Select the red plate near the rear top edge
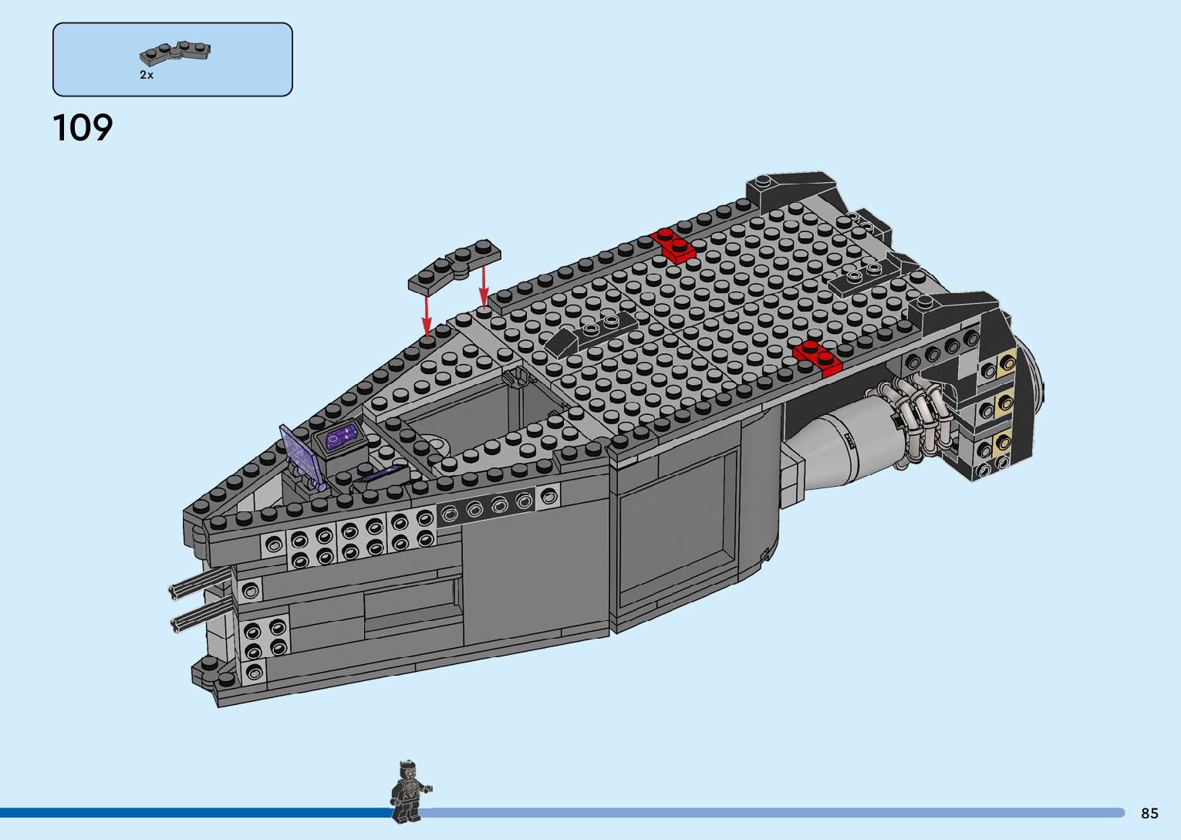Screen dimensions: 1181x840 tap(673, 244)
